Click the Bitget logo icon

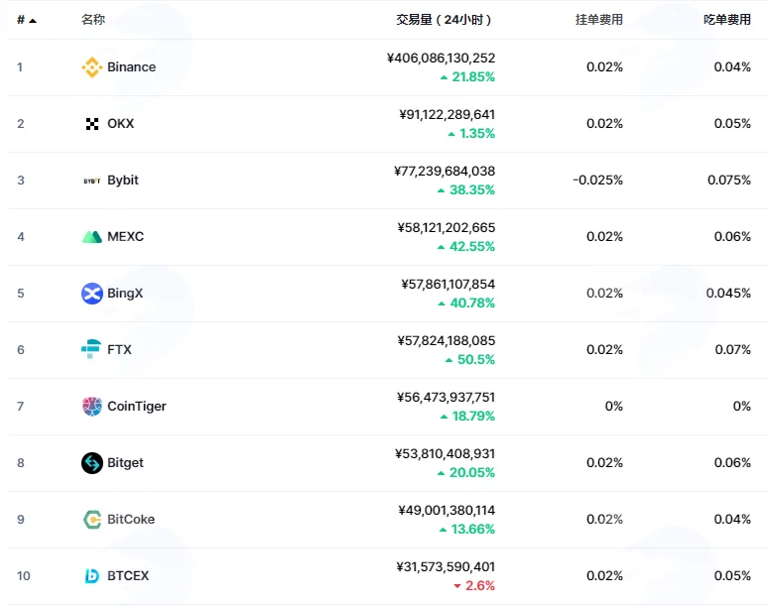coord(91,462)
